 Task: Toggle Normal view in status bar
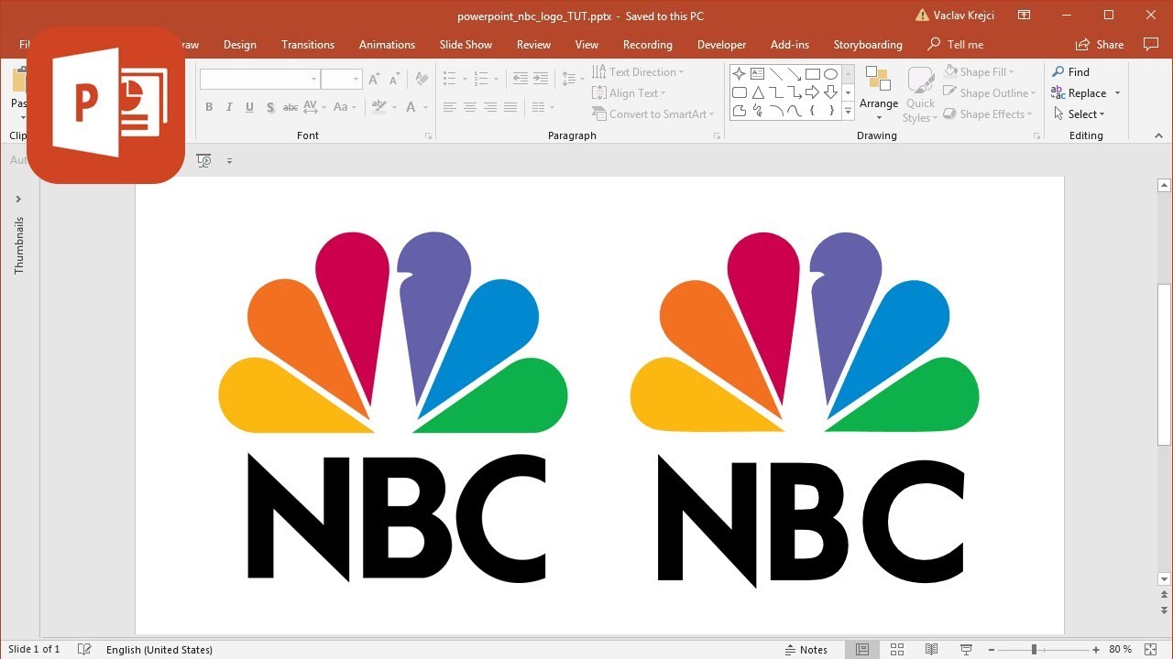point(862,649)
